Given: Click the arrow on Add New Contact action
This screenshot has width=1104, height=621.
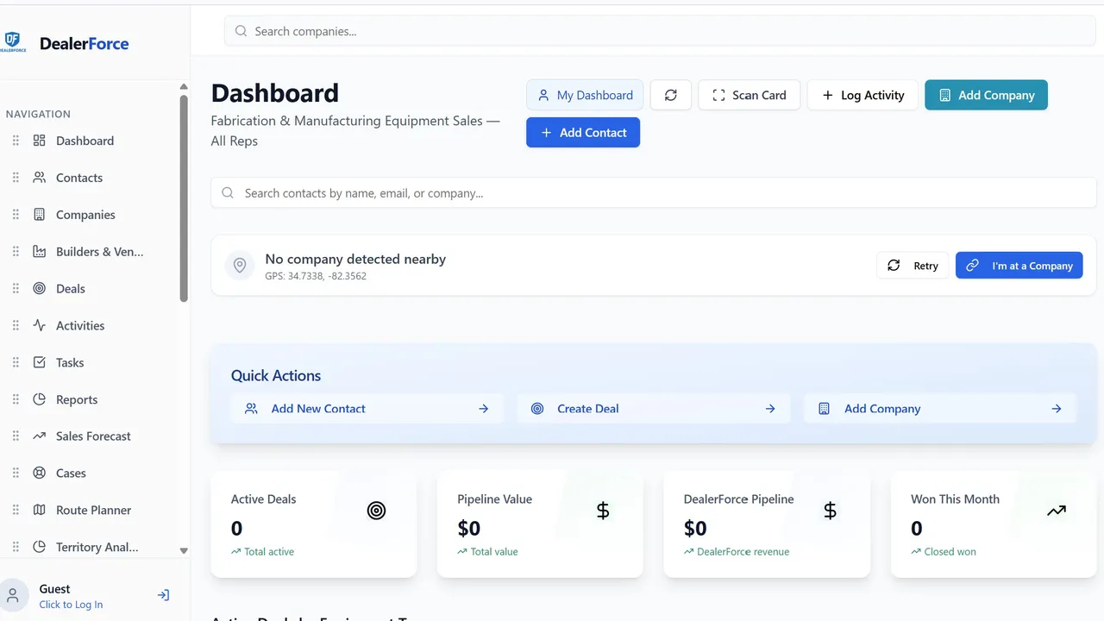Looking at the screenshot, I should [x=484, y=409].
